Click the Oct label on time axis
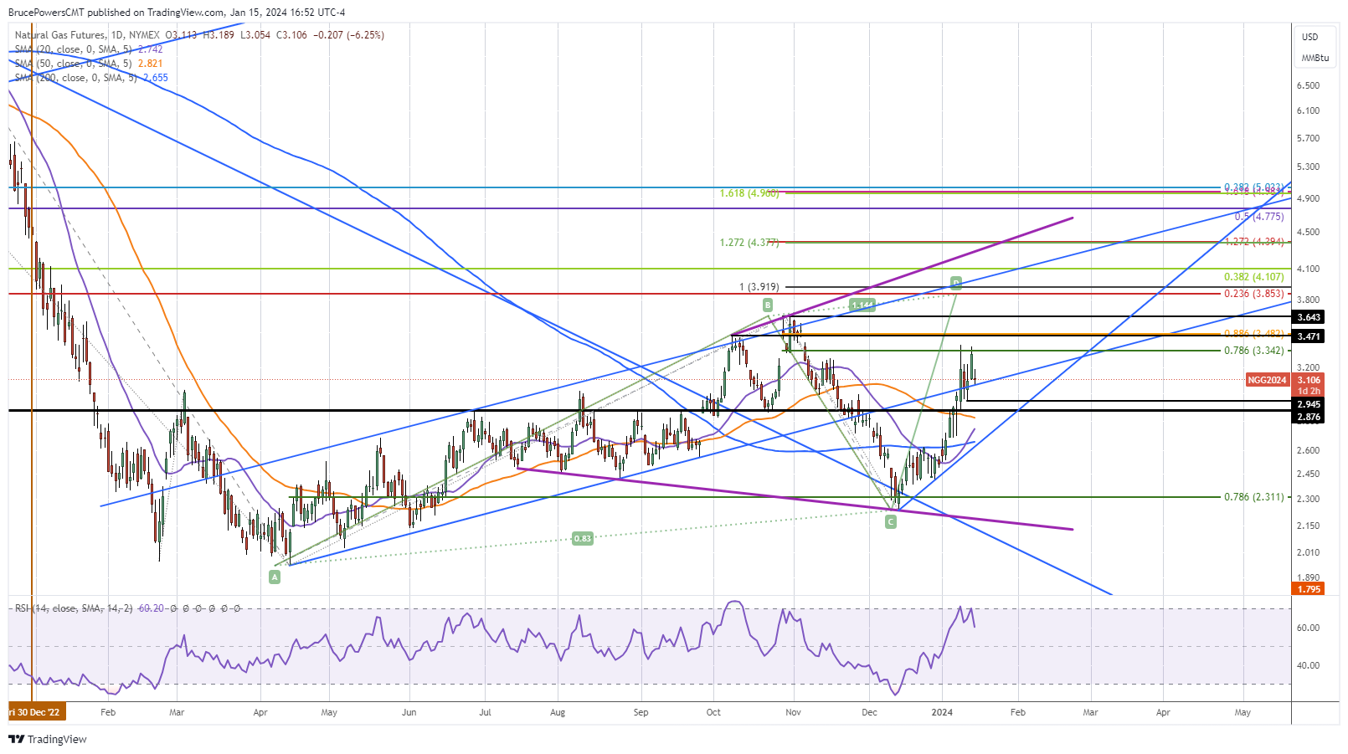 713,713
